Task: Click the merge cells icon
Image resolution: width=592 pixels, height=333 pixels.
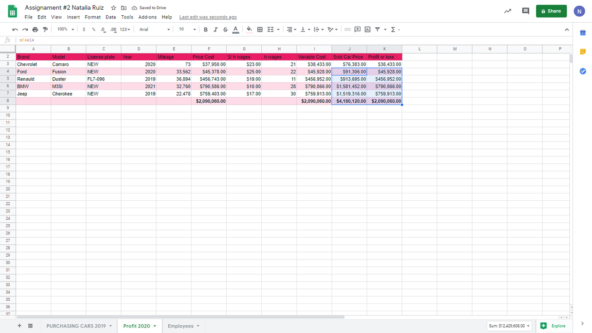Action: pos(271,29)
